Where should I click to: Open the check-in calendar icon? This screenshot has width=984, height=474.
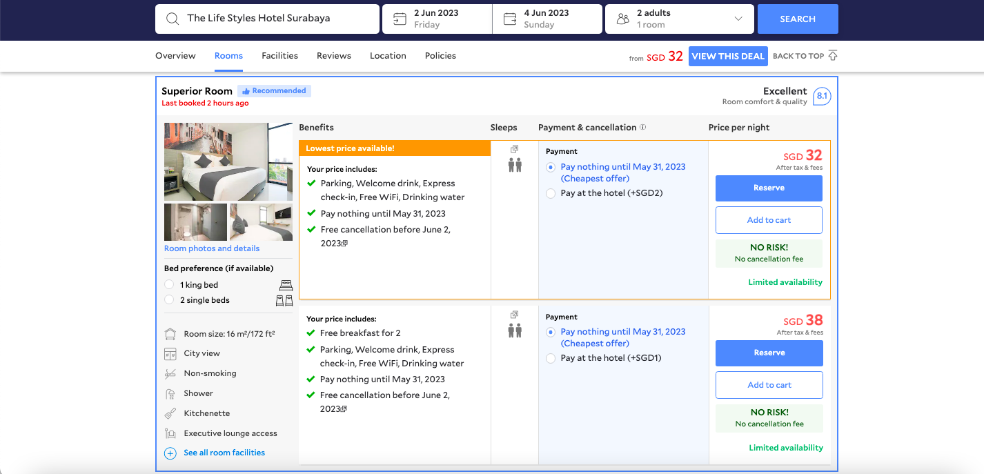tap(400, 19)
